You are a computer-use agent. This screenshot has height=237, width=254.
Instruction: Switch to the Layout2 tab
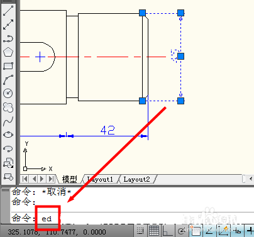pyautogui.click(x=136, y=179)
